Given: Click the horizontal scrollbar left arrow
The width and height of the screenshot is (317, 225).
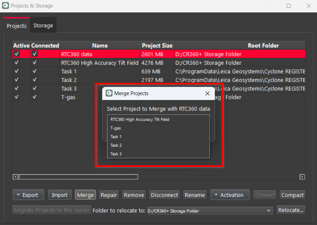Looking at the screenshot, I should pos(15,177).
